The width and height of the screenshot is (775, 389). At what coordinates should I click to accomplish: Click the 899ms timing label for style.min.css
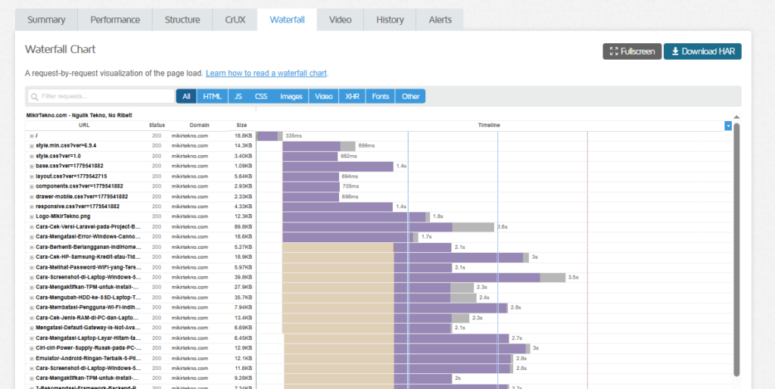pos(367,146)
